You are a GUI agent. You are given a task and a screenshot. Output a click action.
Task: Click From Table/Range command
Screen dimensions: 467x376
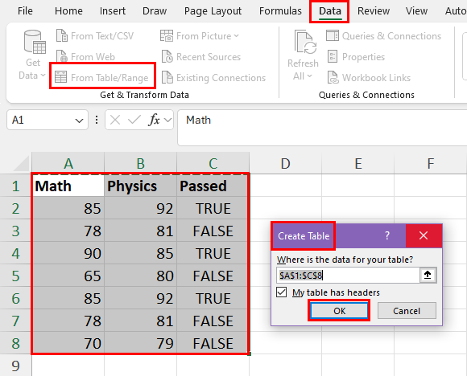tap(102, 78)
